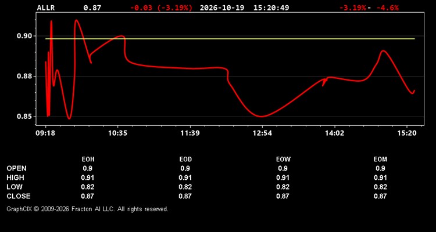Image resolution: width=436 pixels, height=232 pixels.
Task: Click the 15:20 time axis label
Action: tap(406, 133)
